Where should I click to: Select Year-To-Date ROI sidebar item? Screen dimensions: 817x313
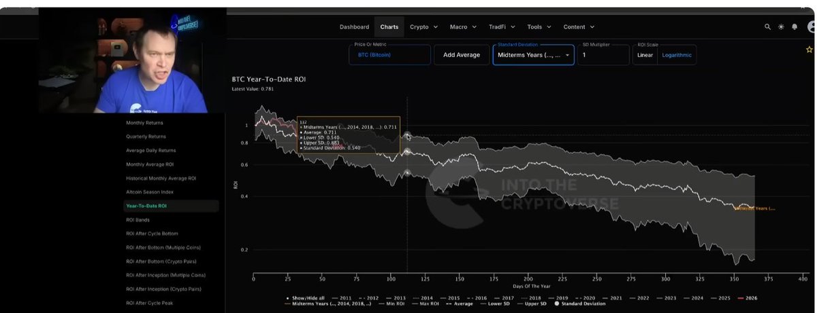[x=170, y=206]
